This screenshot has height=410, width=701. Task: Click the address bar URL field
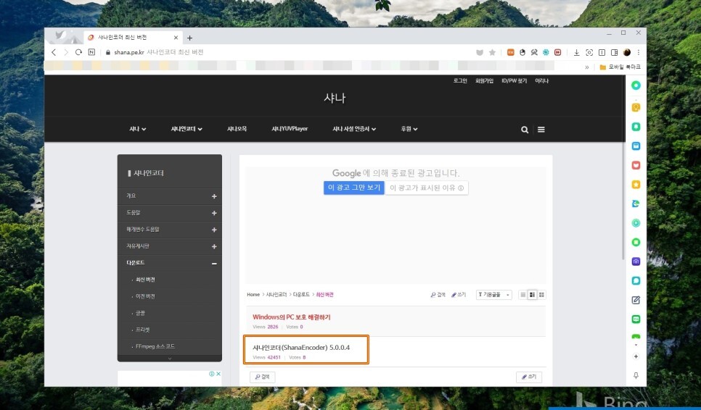coord(286,52)
